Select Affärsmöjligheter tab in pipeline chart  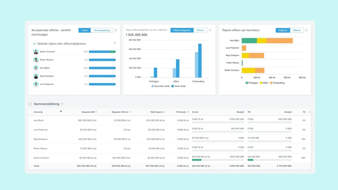click(x=182, y=30)
